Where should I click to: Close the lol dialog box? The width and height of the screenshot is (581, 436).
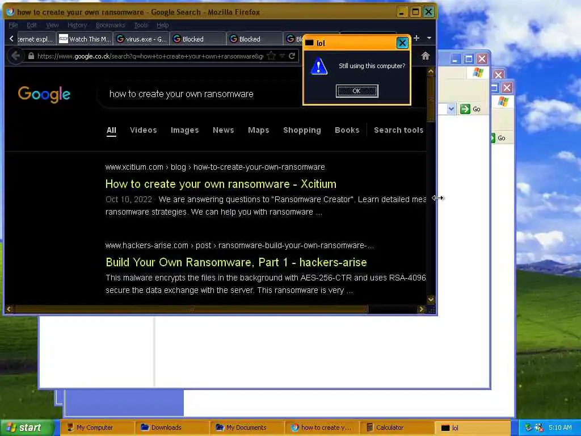tap(402, 43)
